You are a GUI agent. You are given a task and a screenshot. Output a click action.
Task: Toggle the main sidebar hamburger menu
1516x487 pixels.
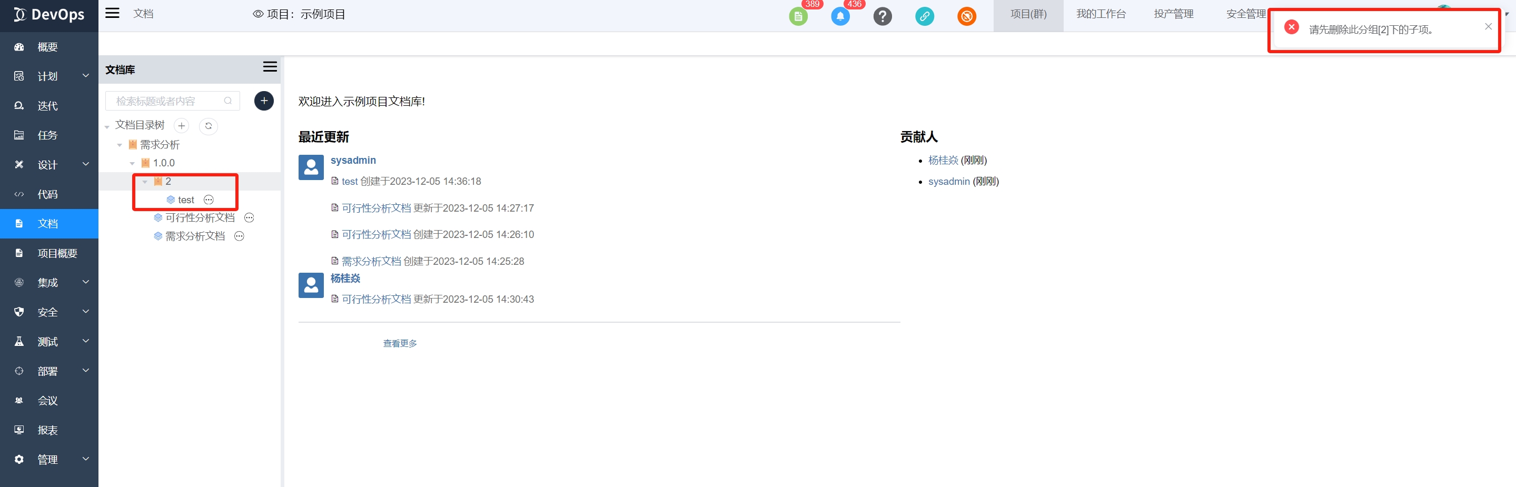point(112,13)
